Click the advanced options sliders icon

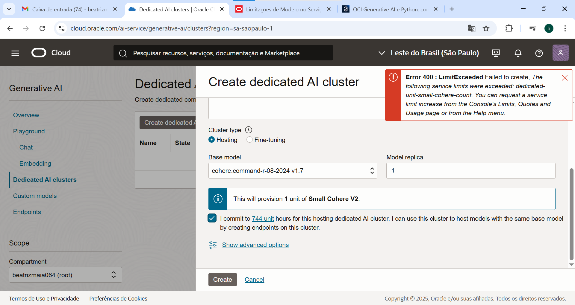pyautogui.click(x=213, y=245)
